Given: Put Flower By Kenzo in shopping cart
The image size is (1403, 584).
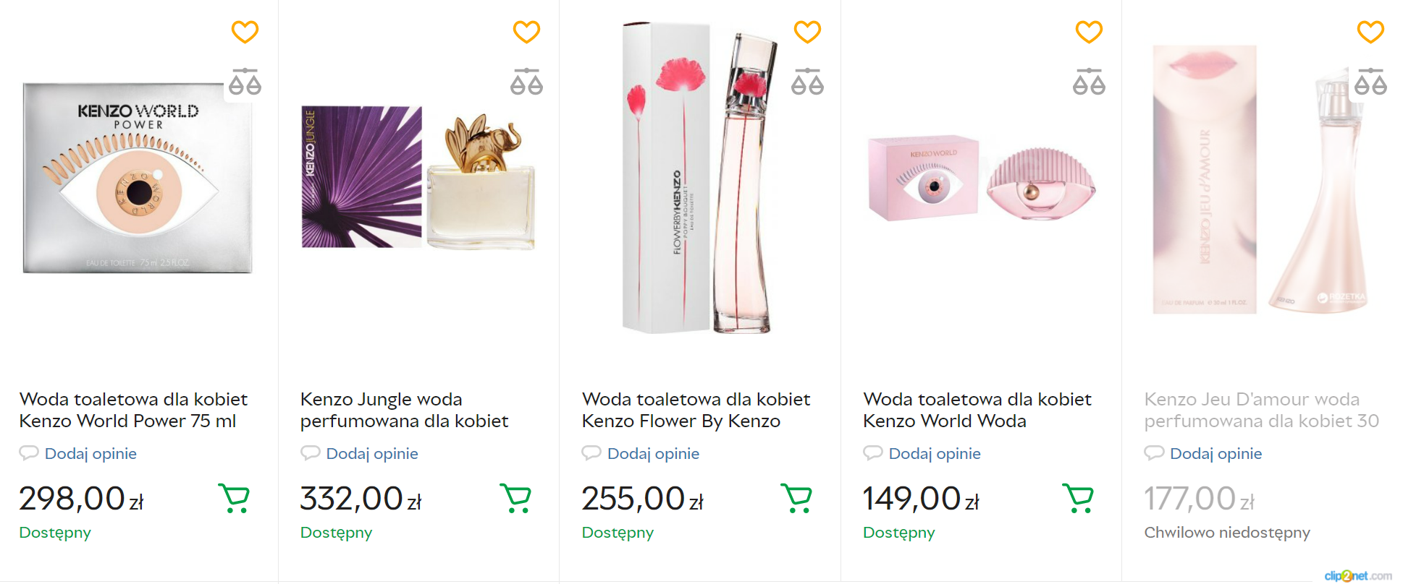Looking at the screenshot, I should 796,498.
